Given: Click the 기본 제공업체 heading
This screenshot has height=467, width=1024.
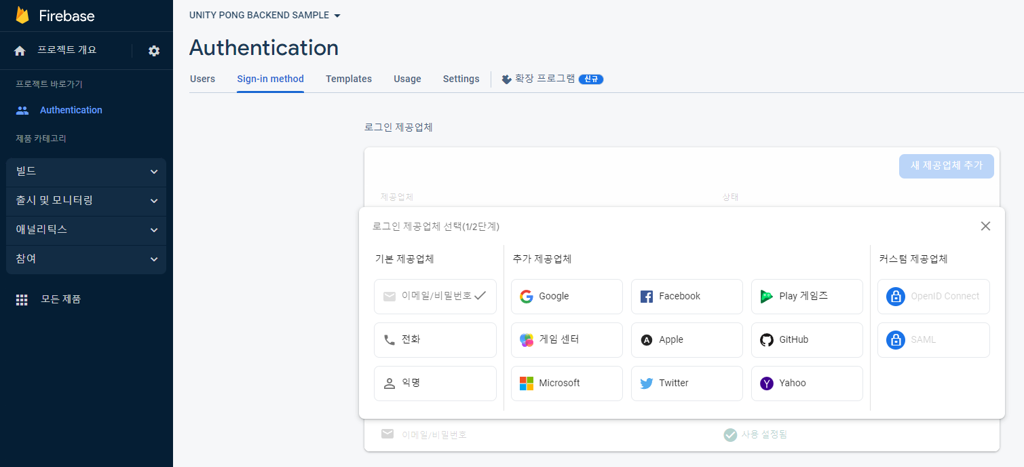Looking at the screenshot, I should tap(404, 259).
